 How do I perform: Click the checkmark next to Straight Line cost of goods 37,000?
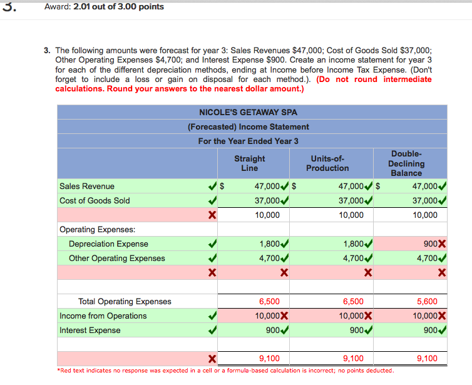click(284, 200)
